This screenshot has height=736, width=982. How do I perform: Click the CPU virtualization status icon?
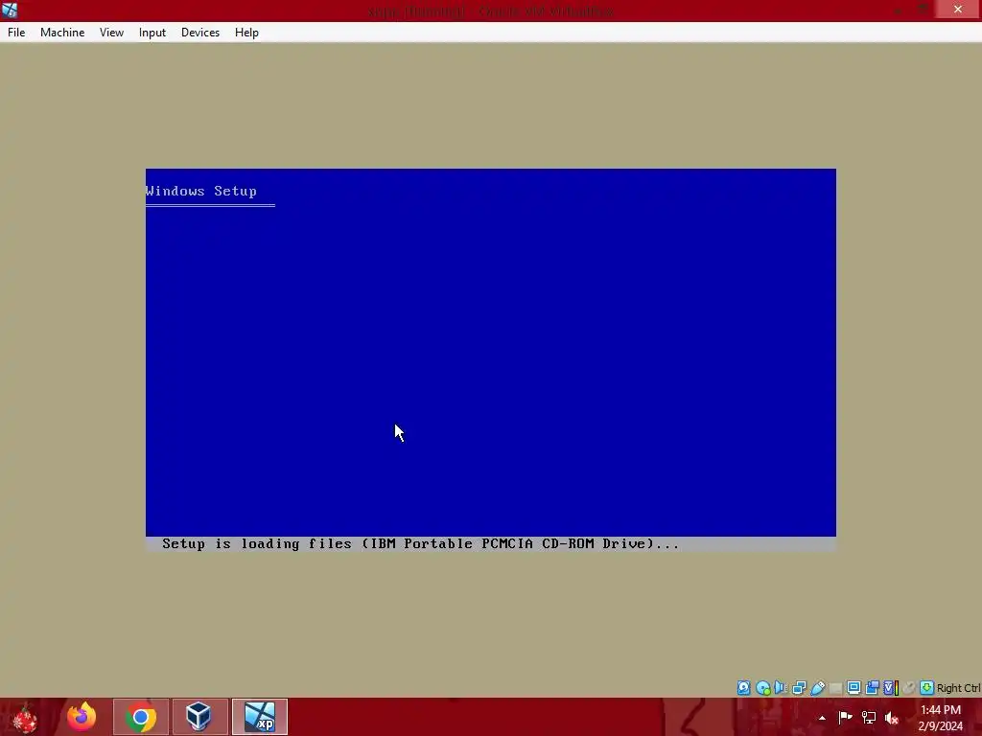point(891,688)
